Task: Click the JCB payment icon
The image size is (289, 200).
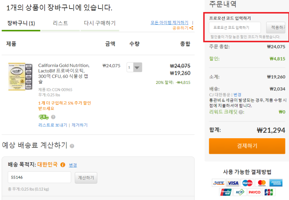Action: click(x=269, y=192)
